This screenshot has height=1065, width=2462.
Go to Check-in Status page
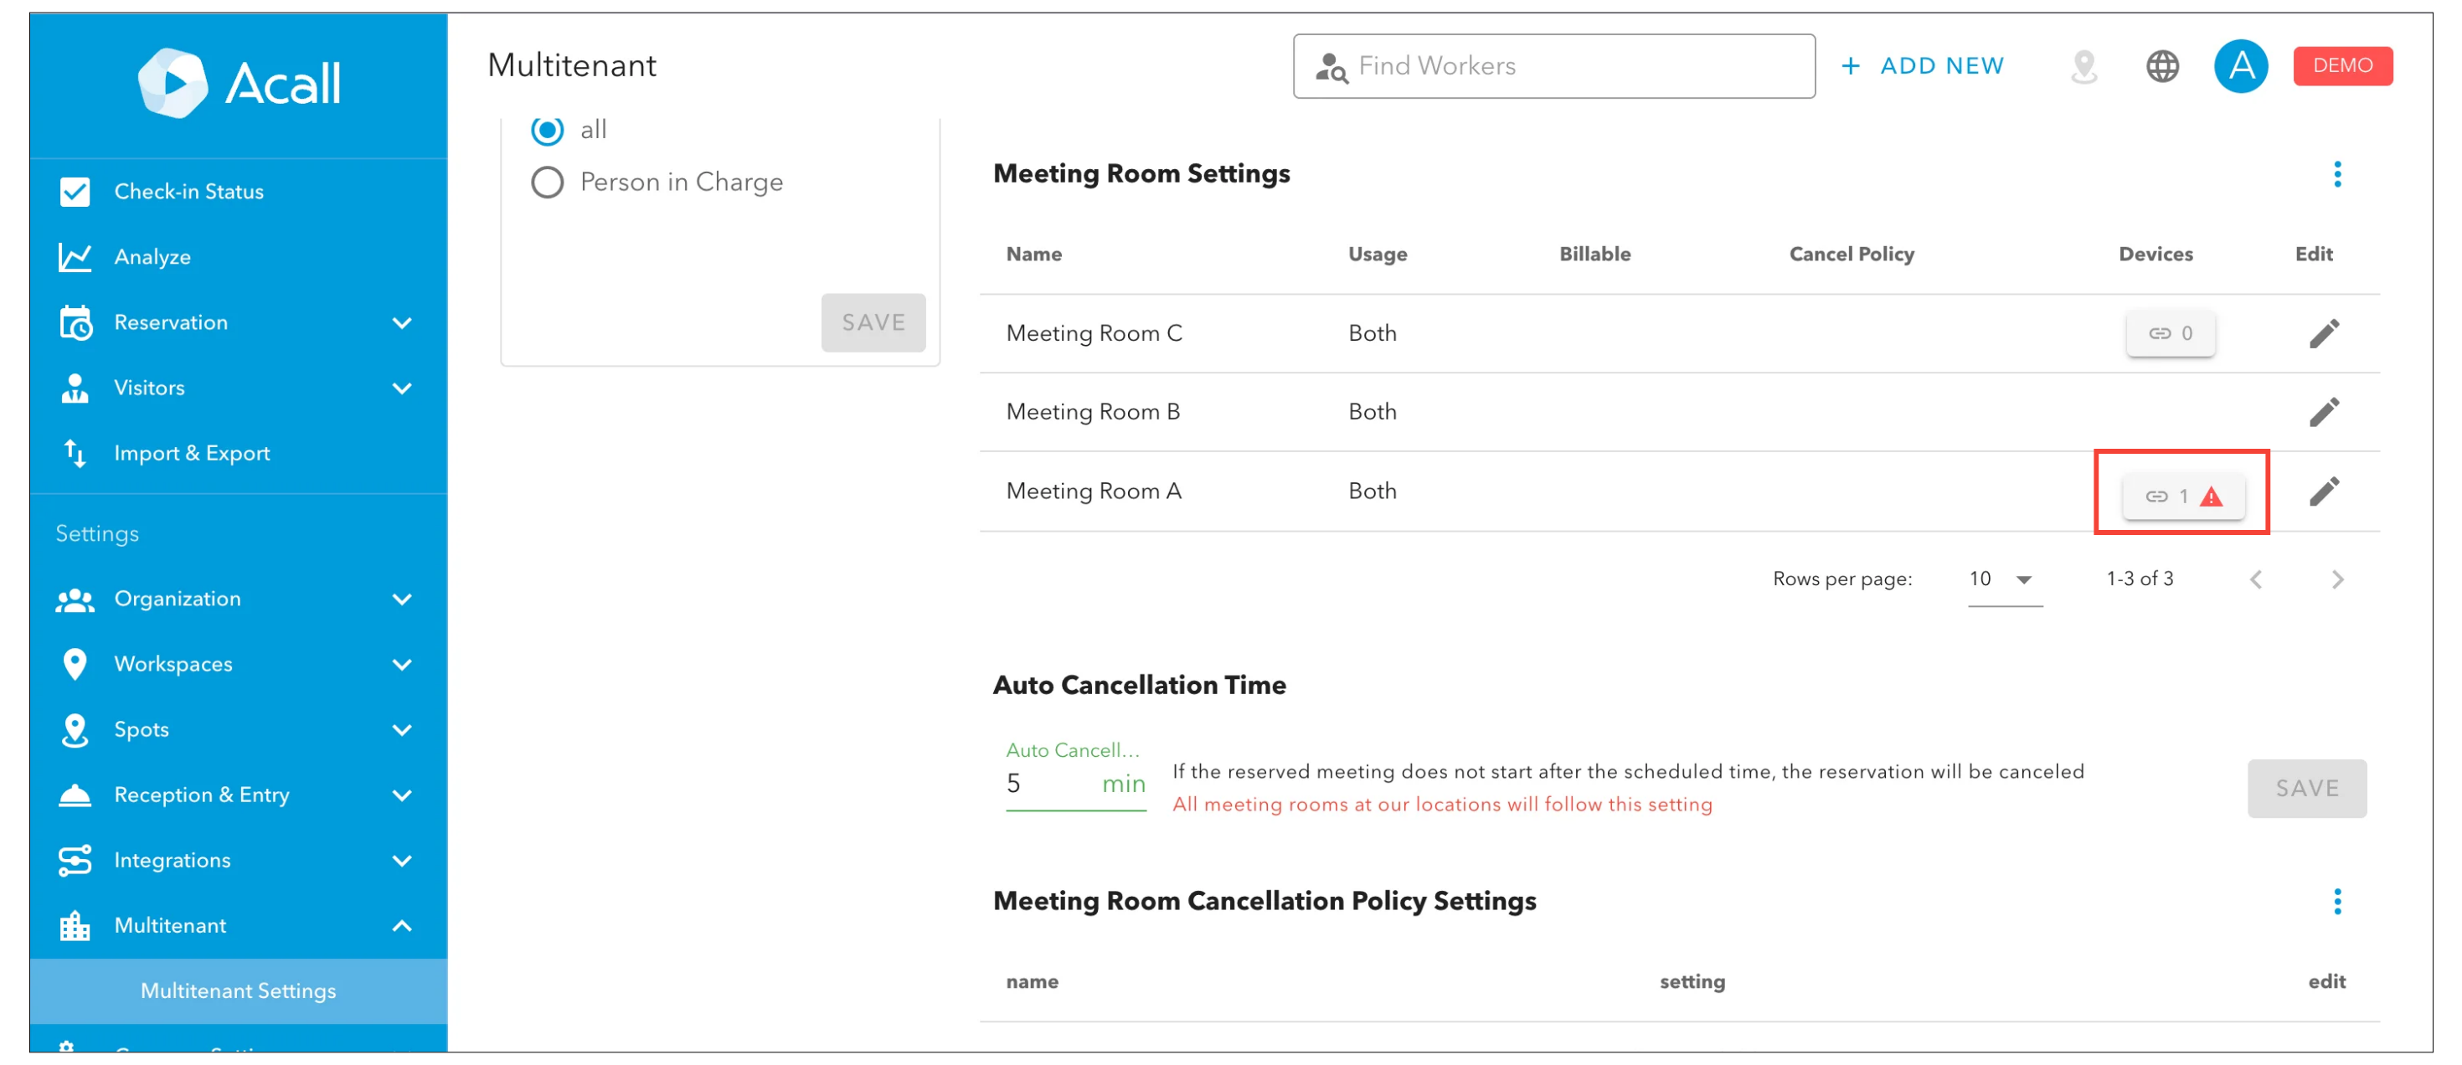pyautogui.click(x=188, y=192)
